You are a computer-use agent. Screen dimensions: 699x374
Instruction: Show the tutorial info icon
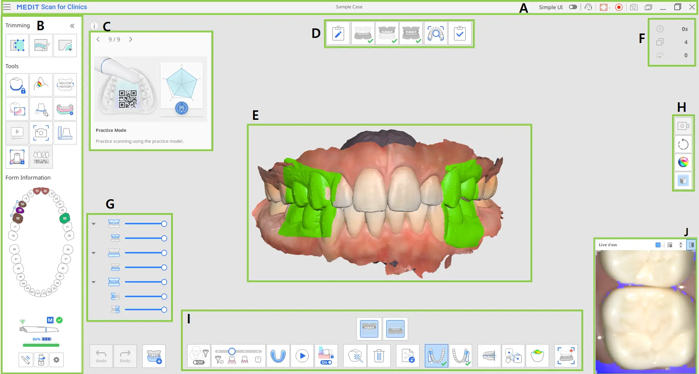pos(94,26)
